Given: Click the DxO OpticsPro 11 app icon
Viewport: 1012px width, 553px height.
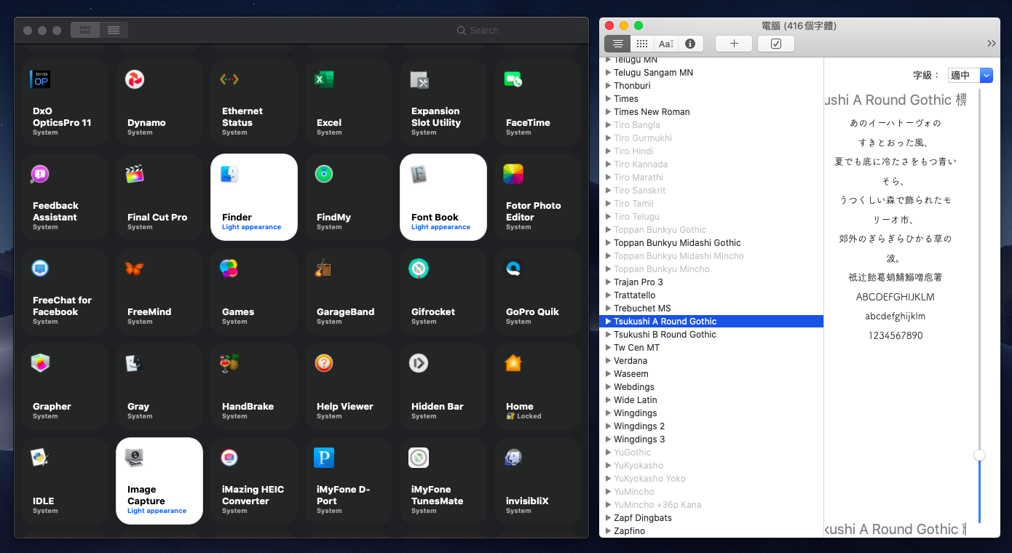Looking at the screenshot, I should (40, 79).
